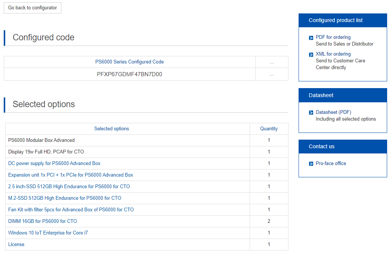Click the Selected options section heading
The width and height of the screenshot is (392, 258).
44,104
